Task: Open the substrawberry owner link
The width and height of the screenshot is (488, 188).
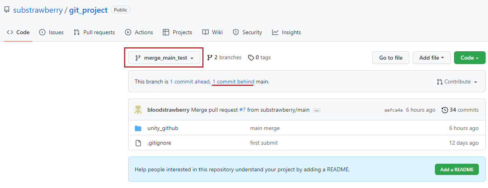Action: (x=38, y=10)
